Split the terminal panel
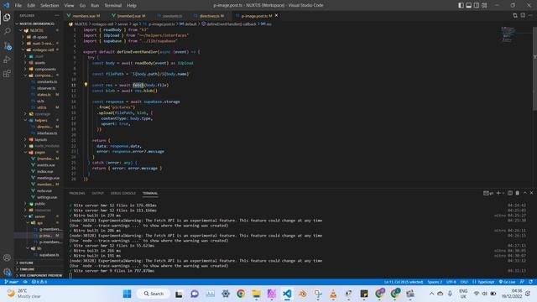This screenshot has width=537, height=302. (x=510, y=193)
